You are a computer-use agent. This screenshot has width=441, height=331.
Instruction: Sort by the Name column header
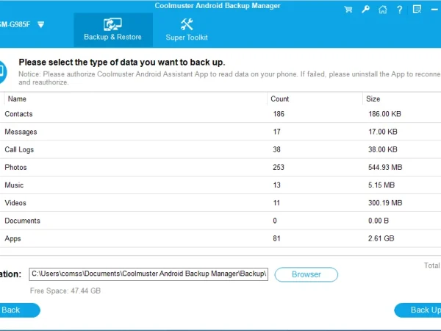(x=18, y=99)
